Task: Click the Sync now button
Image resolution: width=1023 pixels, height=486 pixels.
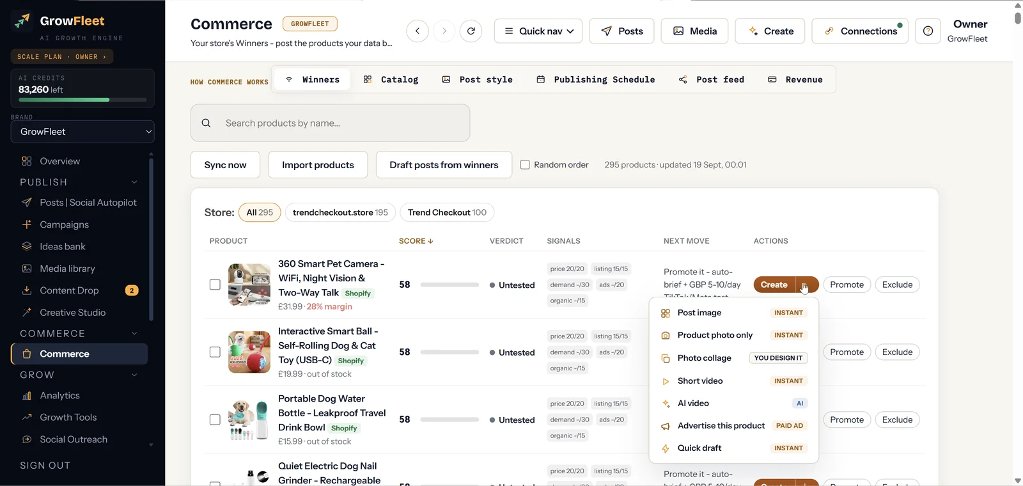Action: click(225, 164)
